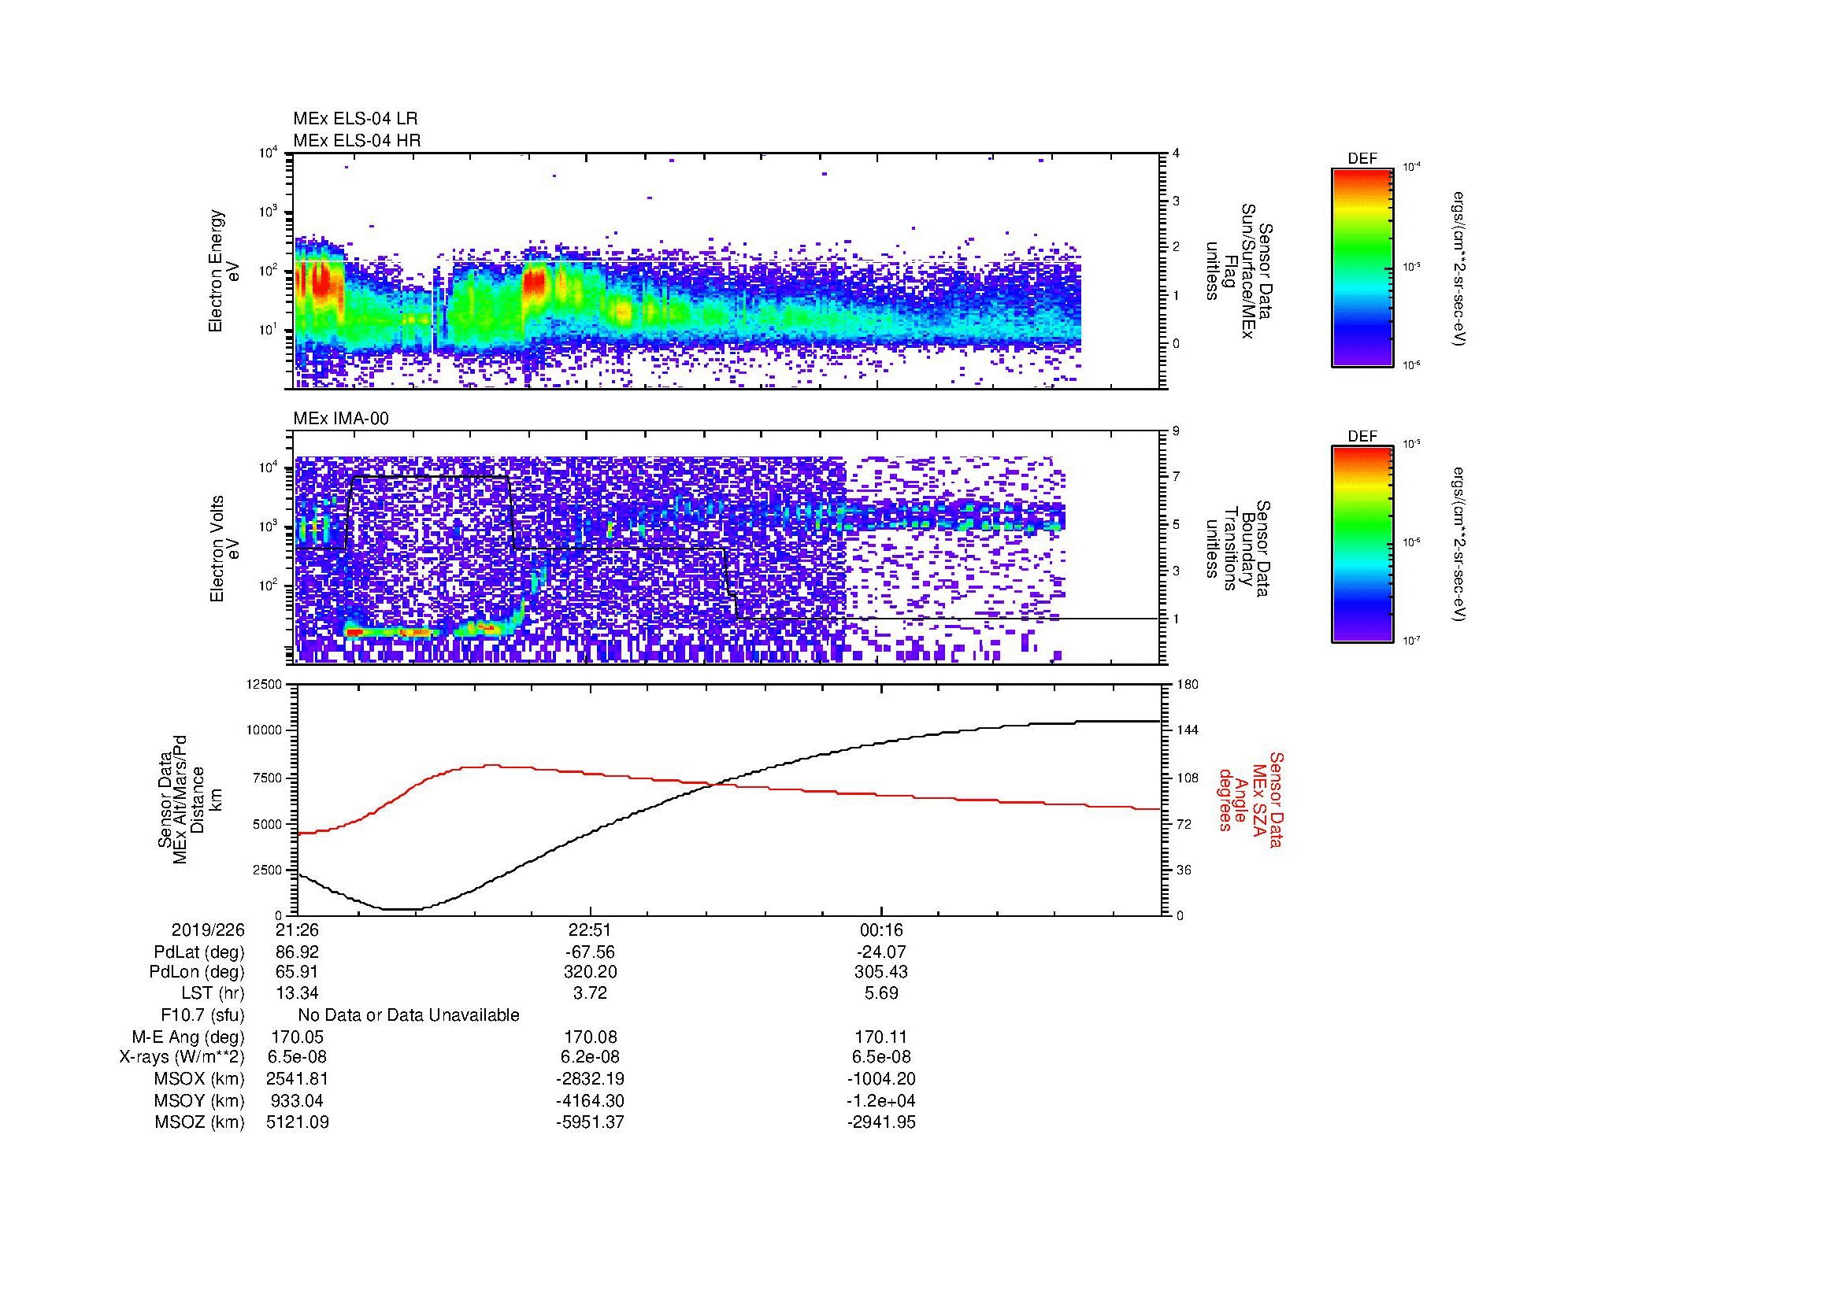Screen dimensions: 1842x1301
Task: Click the Electron Volts eV axis label
Action: 224,549
